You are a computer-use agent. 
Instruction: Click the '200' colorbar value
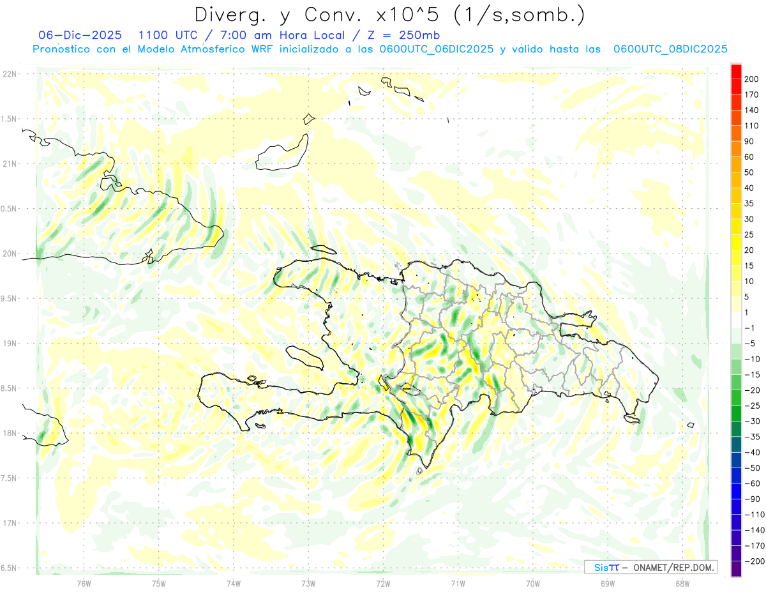point(751,79)
